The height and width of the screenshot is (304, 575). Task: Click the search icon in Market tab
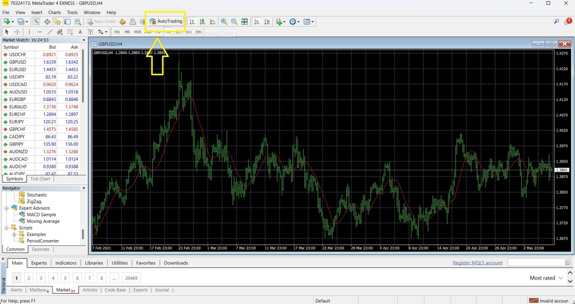568,262
